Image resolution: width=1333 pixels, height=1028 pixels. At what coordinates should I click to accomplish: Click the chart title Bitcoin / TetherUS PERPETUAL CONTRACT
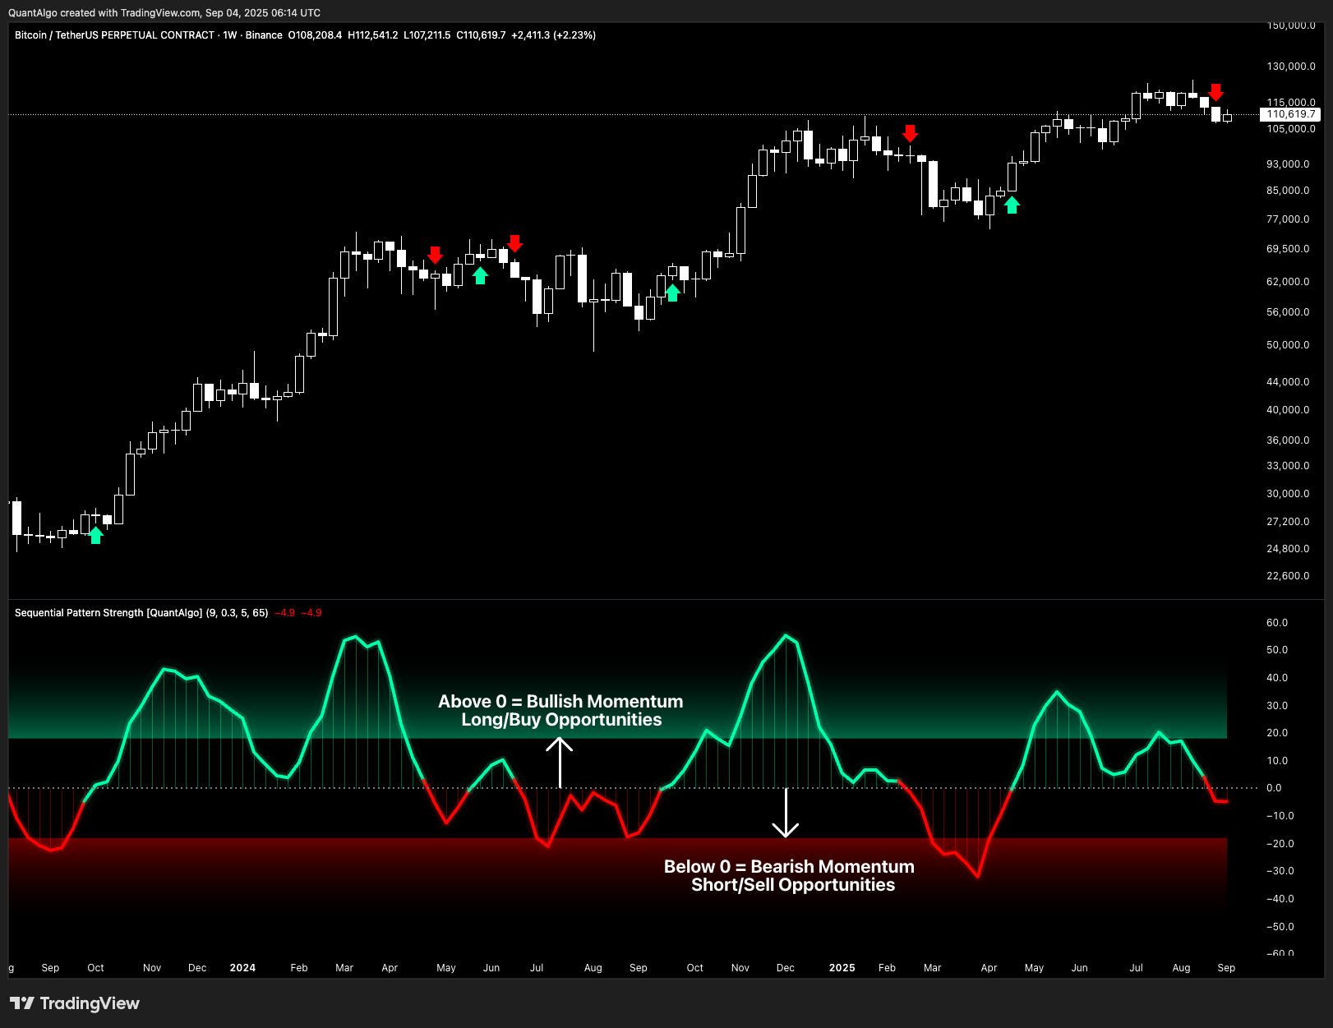point(115,35)
